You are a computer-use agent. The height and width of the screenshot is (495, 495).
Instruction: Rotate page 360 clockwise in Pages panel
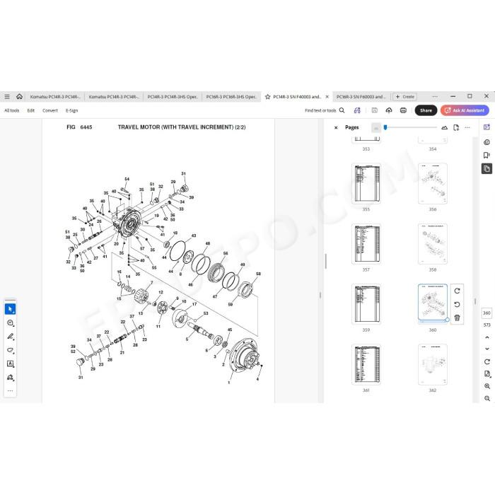coord(457,291)
